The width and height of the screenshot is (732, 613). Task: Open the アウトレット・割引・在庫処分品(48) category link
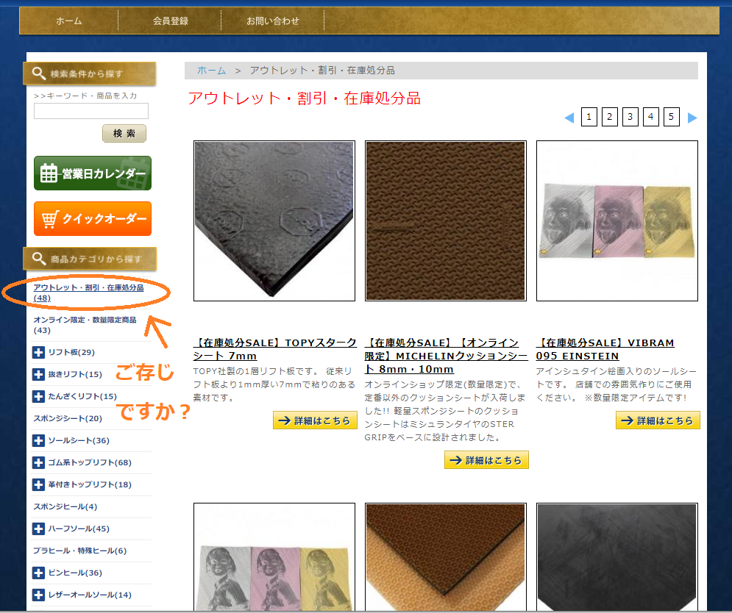click(88, 293)
